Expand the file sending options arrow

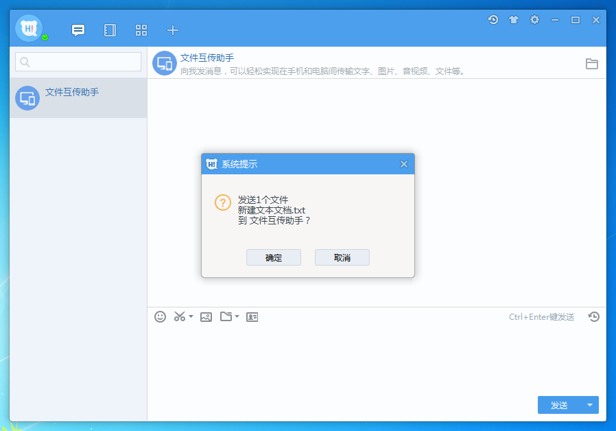pos(236,316)
